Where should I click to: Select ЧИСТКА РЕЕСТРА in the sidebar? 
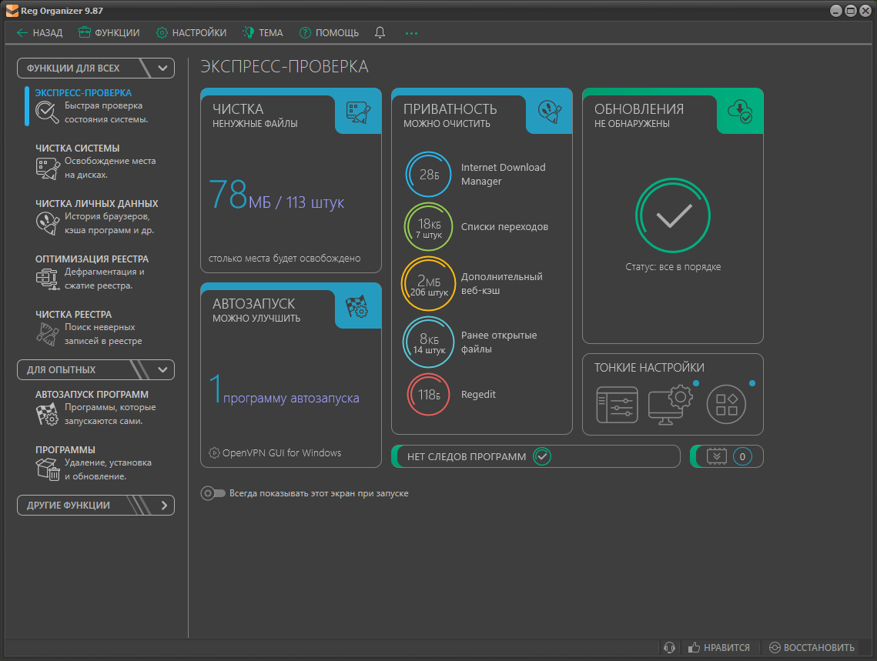point(73,315)
